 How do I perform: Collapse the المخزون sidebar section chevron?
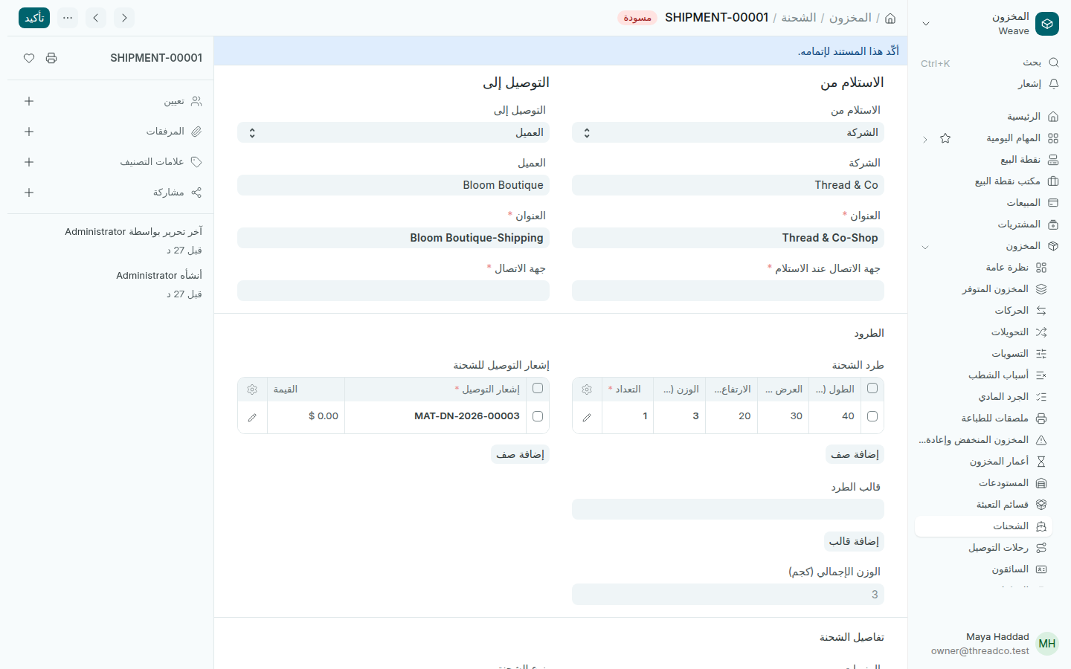tap(925, 247)
